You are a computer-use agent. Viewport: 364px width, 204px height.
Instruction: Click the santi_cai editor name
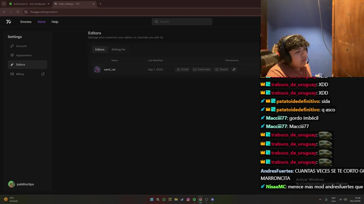[109, 69]
